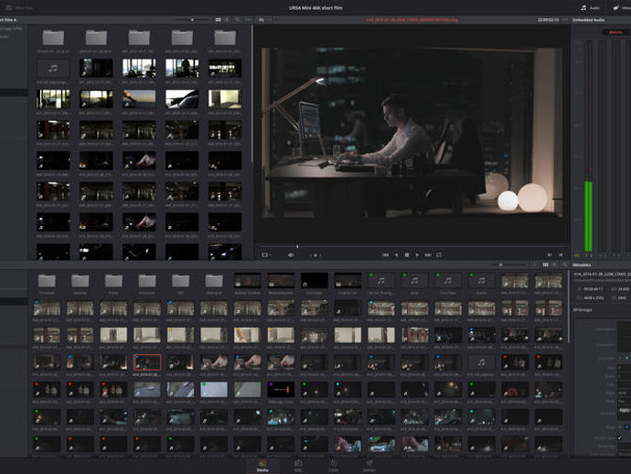Go to last frame of clip
631x474 pixels.
point(428,255)
